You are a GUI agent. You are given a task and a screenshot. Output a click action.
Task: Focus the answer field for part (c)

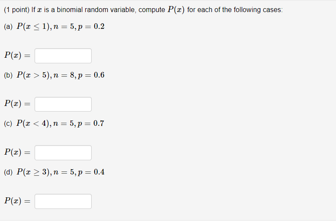(x=63, y=153)
